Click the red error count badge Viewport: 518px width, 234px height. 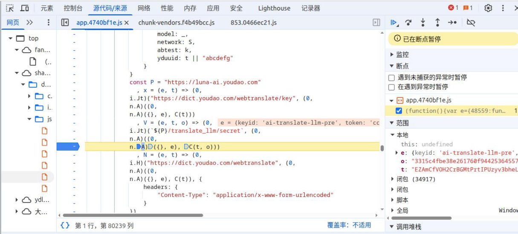(453, 8)
